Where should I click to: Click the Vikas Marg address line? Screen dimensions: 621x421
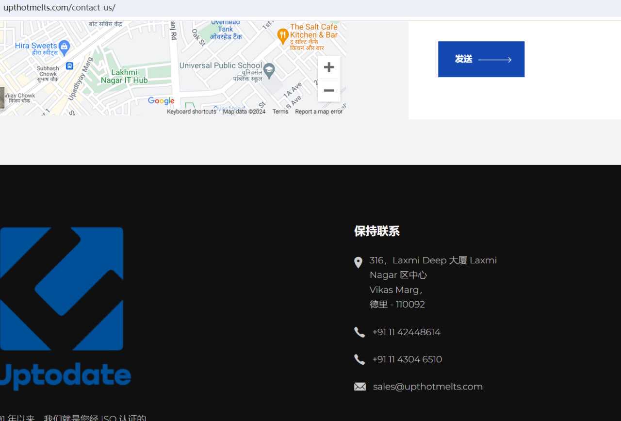pos(396,290)
